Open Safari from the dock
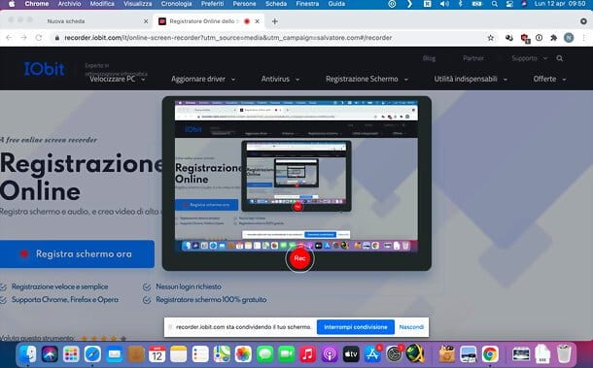This screenshot has width=593, height=368. 92,354
